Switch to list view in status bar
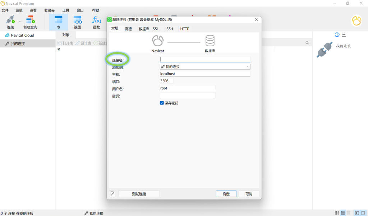The image size is (368, 216). pyautogui.click(x=343, y=213)
